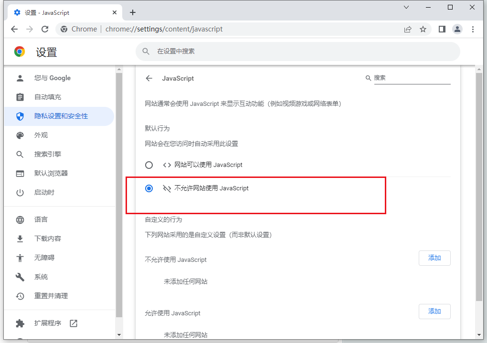Open 系统 settings section
This screenshot has height=343, width=487.
click(x=59, y=277)
